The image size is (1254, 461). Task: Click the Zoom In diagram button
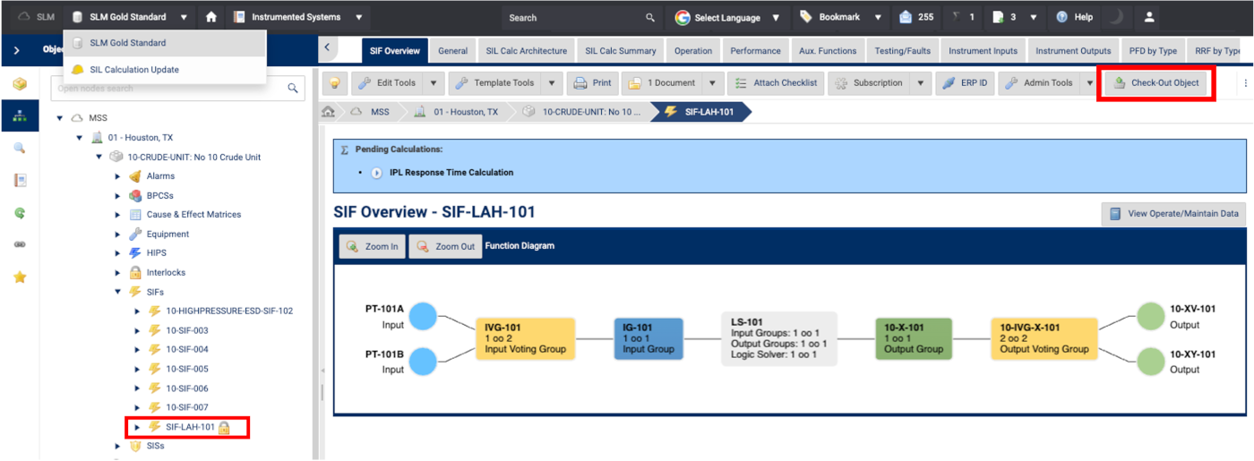point(372,246)
